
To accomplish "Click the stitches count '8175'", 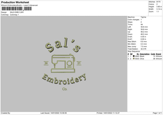I will tap(158, 2).
